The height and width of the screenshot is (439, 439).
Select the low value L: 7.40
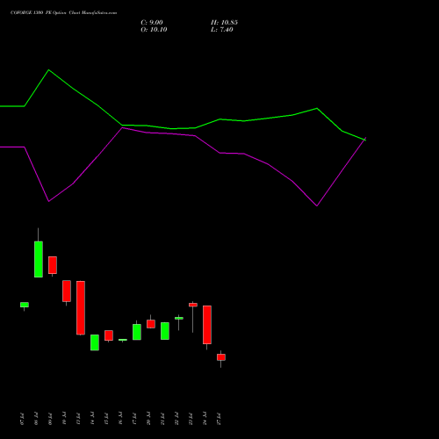click(222, 30)
